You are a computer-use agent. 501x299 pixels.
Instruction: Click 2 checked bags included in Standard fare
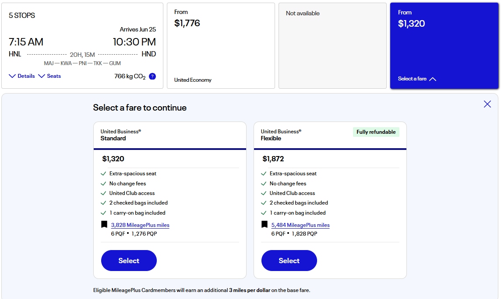point(138,203)
